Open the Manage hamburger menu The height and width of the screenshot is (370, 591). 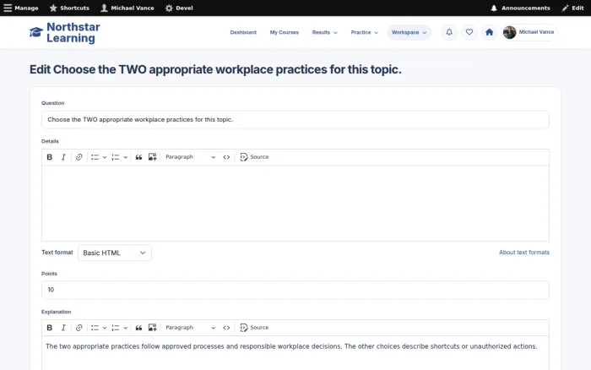pyautogui.click(x=21, y=8)
